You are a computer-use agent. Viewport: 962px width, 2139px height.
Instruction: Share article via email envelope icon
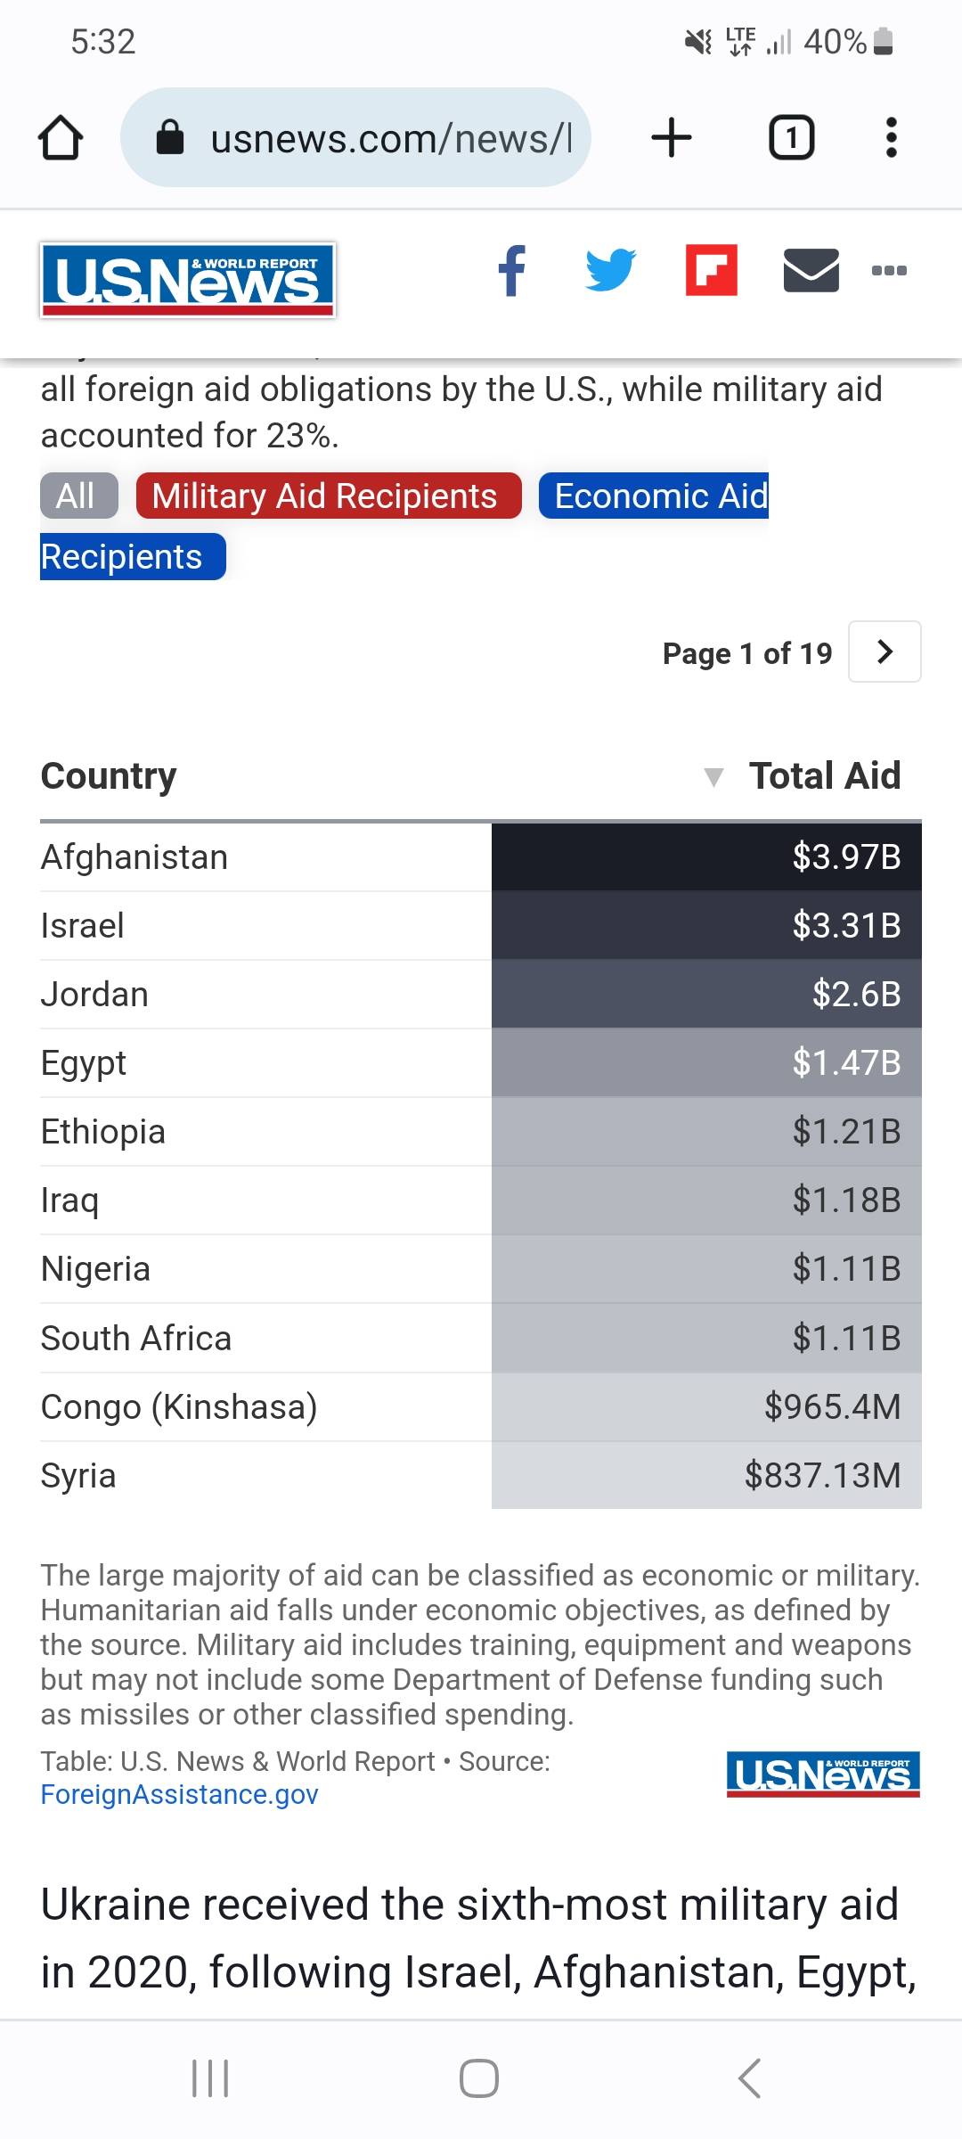tap(811, 270)
